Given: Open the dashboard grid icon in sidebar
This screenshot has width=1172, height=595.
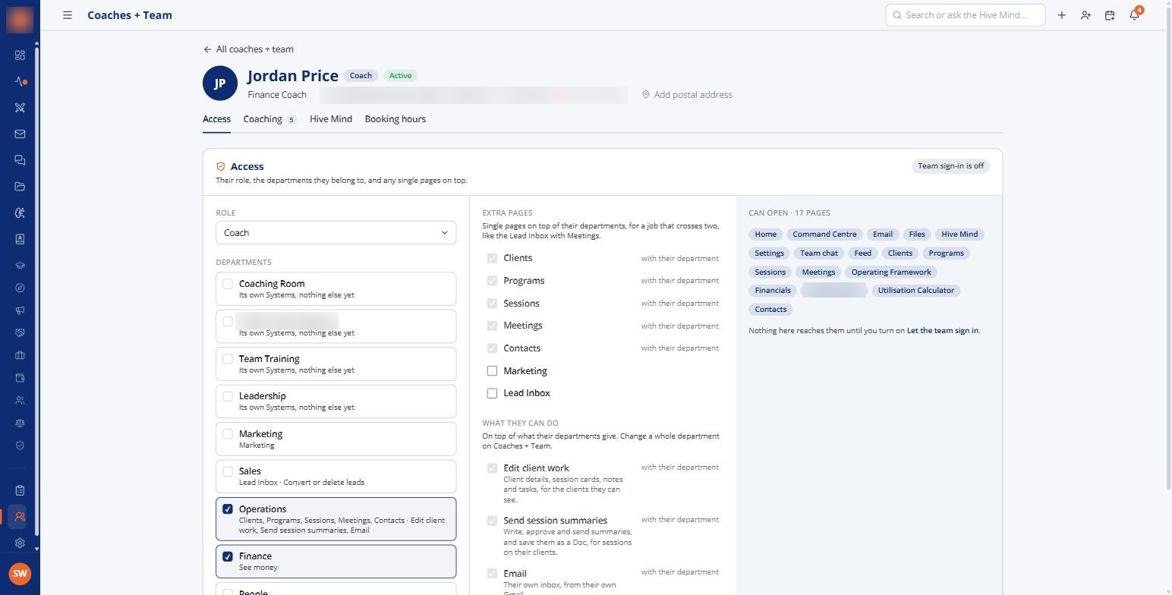Looking at the screenshot, I should pyautogui.click(x=20, y=55).
